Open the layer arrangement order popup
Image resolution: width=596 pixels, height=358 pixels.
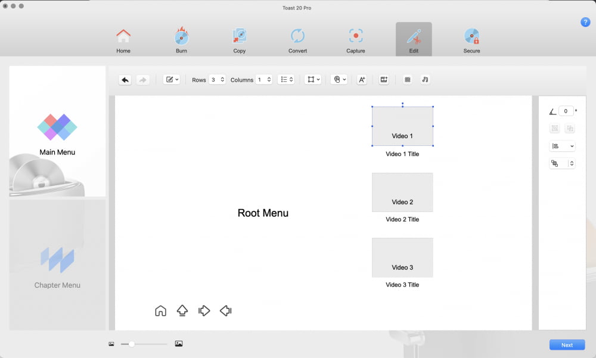pyautogui.click(x=562, y=163)
